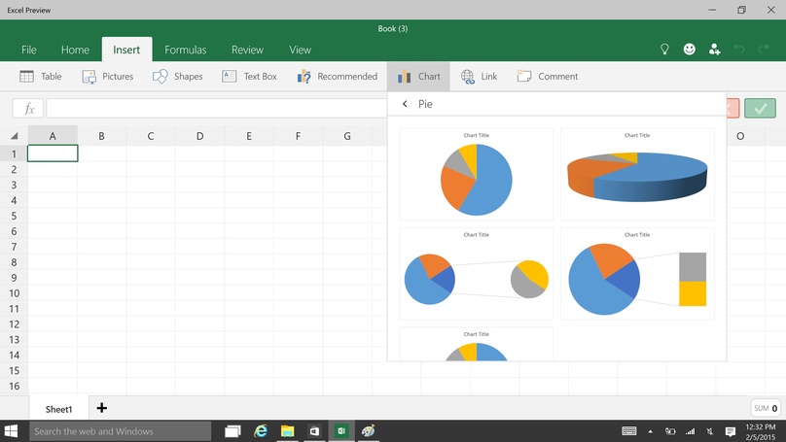Open the Windows Store taskbar icon
Image resolution: width=786 pixels, height=442 pixels.
click(x=314, y=431)
